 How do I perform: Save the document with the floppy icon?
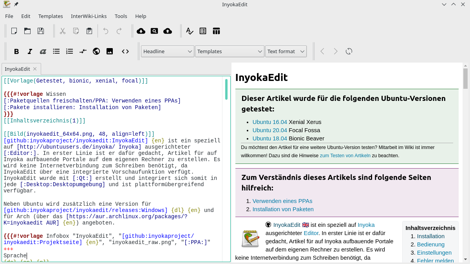tap(41, 31)
